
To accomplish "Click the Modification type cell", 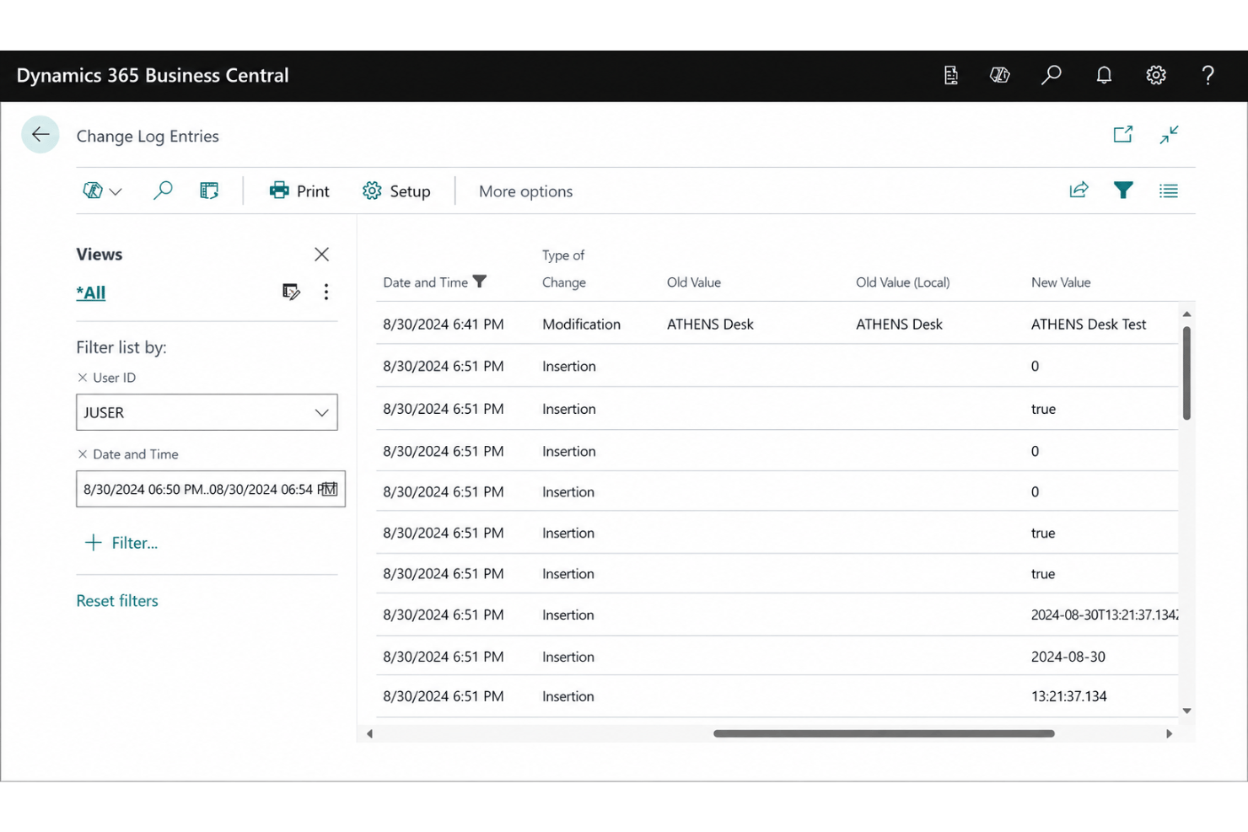I will (581, 325).
